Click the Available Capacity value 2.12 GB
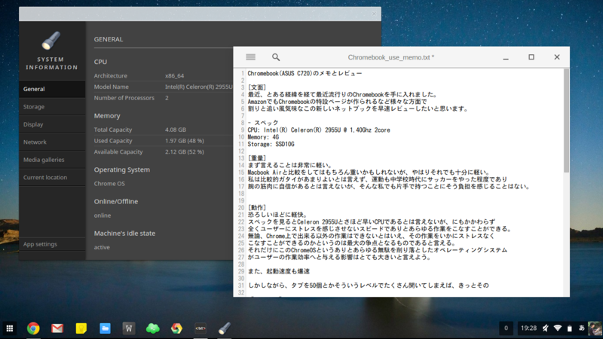 click(185, 152)
